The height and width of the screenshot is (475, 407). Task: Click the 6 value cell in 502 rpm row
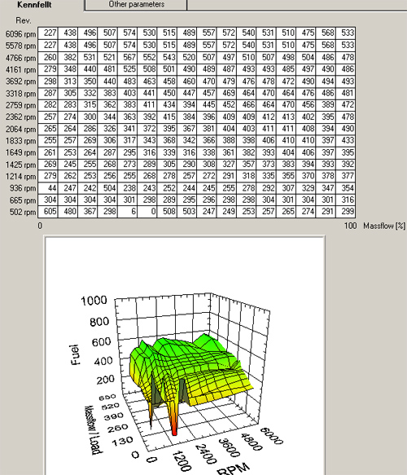coord(128,212)
